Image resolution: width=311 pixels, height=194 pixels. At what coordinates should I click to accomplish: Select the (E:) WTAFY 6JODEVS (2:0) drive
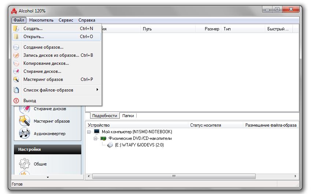point(139,145)
